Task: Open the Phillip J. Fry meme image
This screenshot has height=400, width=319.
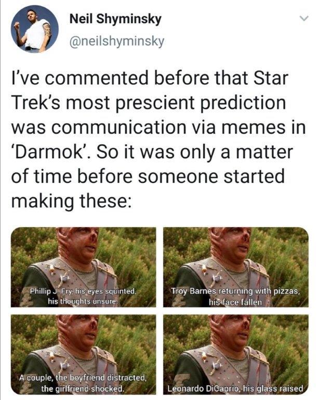Action: click(x=83, y=267)
